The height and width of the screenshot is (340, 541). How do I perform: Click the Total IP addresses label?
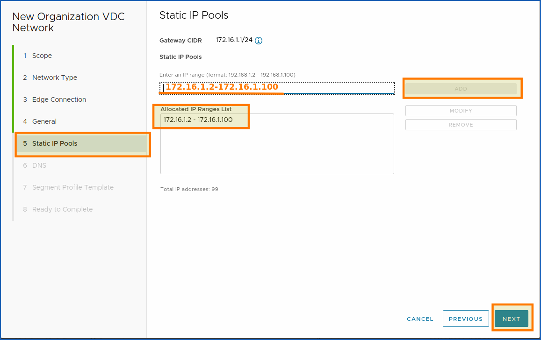click(188, 189)
